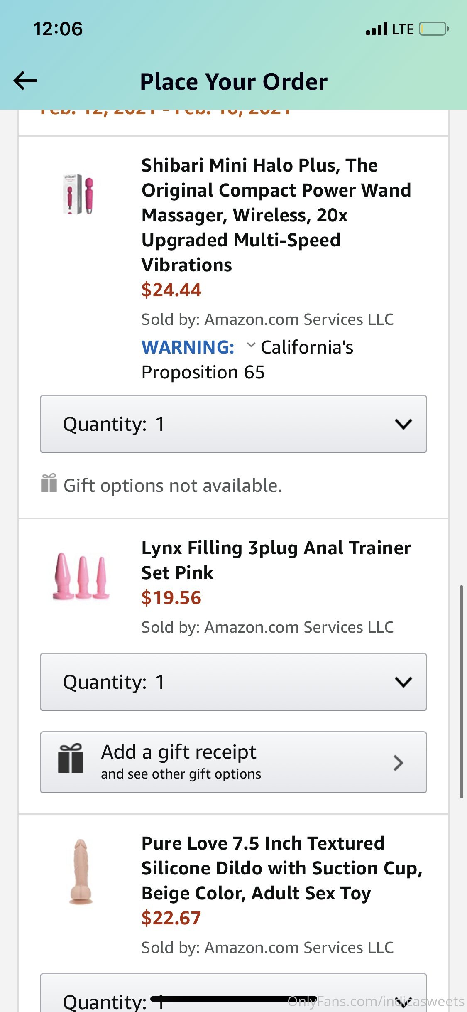The height and width of the screenshot is (1012, 467).
Task: Open quantity dropdown for Shibari Mini Halo
Action: pos(233,424)
